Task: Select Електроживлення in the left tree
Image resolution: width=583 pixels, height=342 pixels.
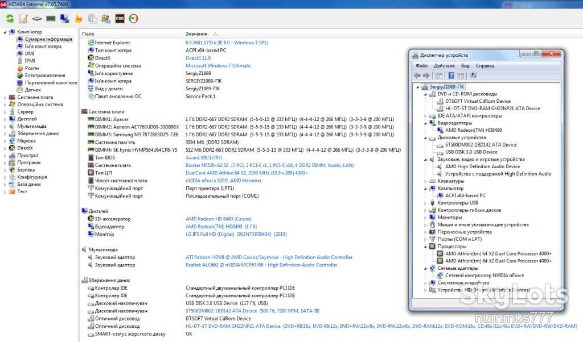Action: pyautogui.click(x=44, y=76)
